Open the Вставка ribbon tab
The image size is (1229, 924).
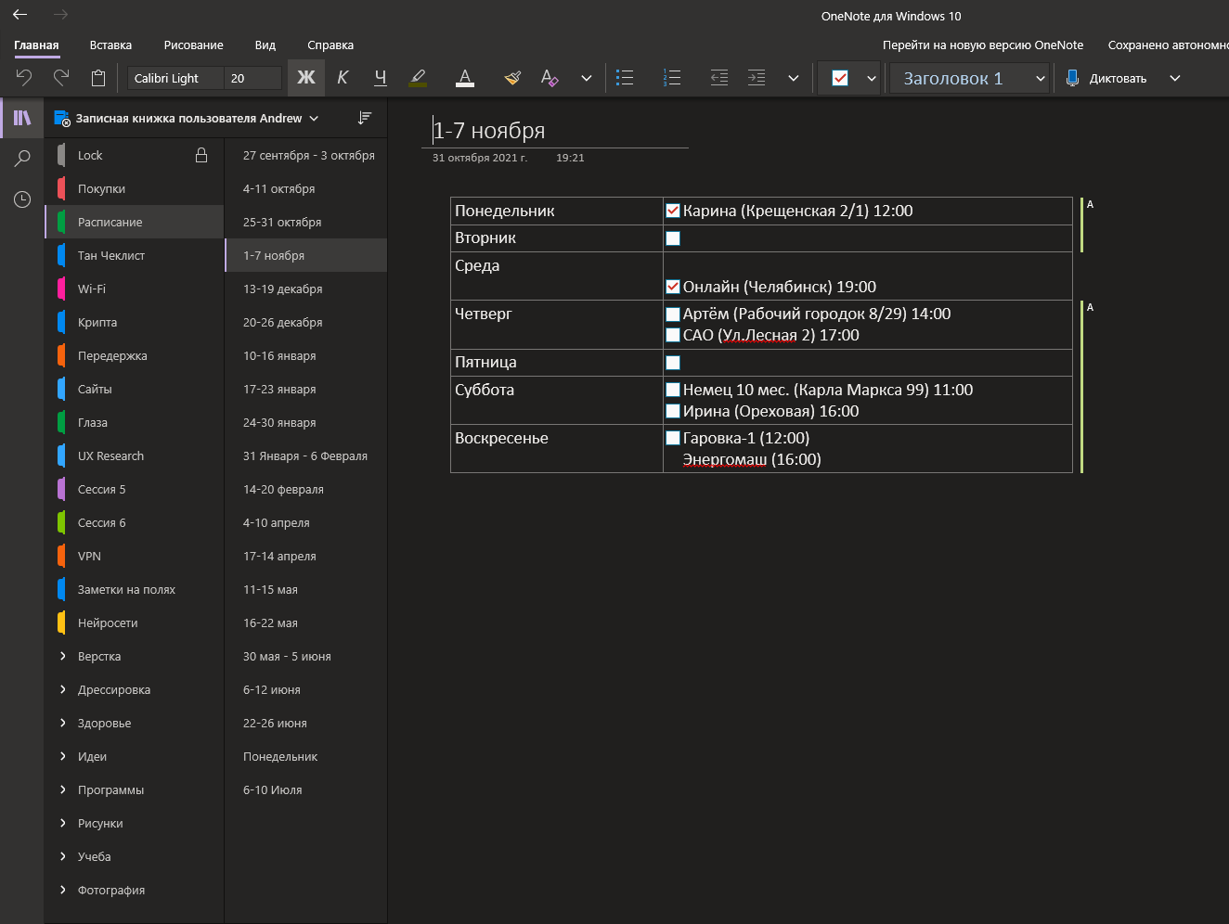[x=110, y=45]
